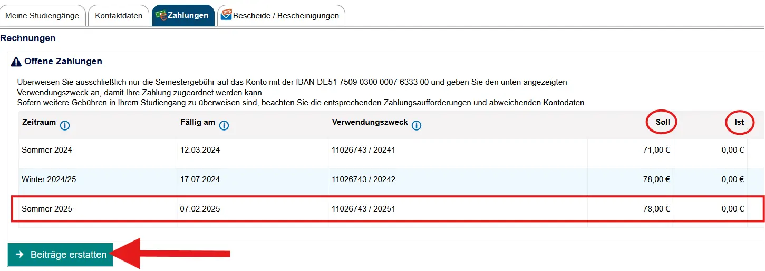765x271 pixels.
Task: Click the warning triangle by Offene Zahlungen
Action: (x=16, y=62)
